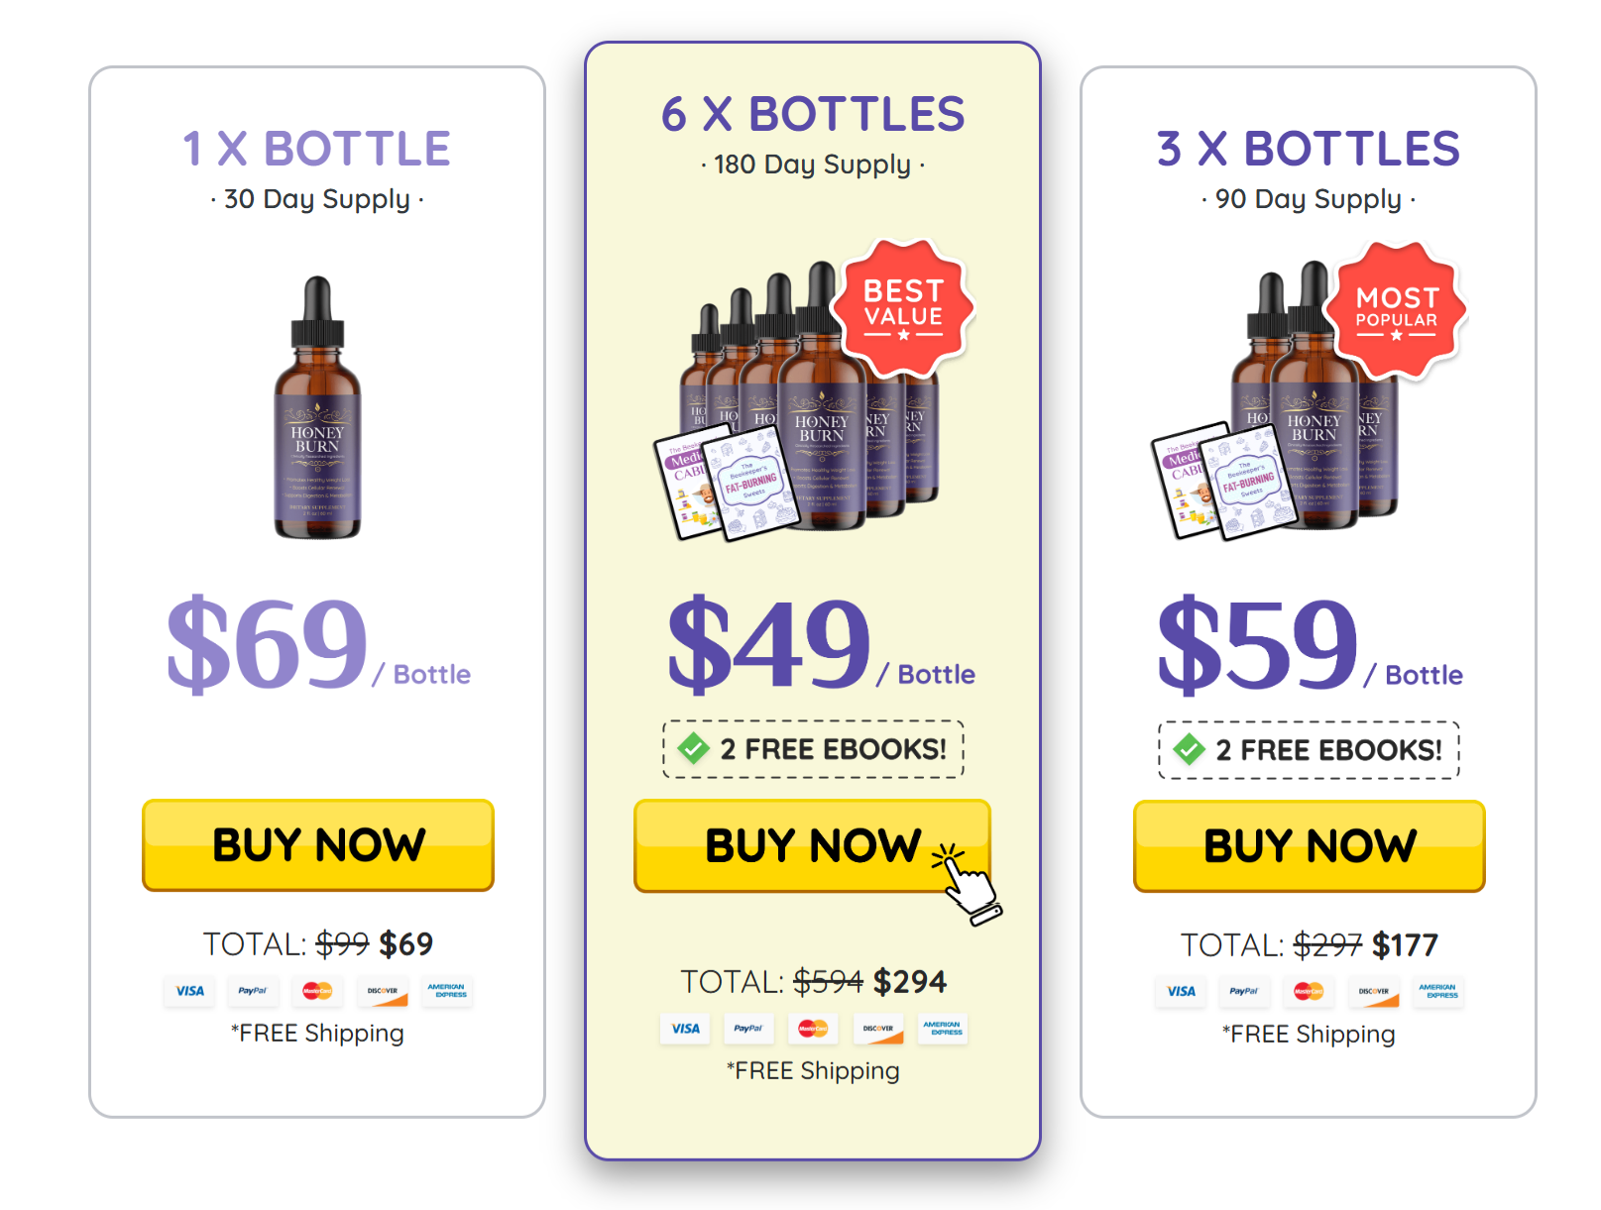Select the MasterCard icon under the 3 bottles total

click(x=1309, y=992)
